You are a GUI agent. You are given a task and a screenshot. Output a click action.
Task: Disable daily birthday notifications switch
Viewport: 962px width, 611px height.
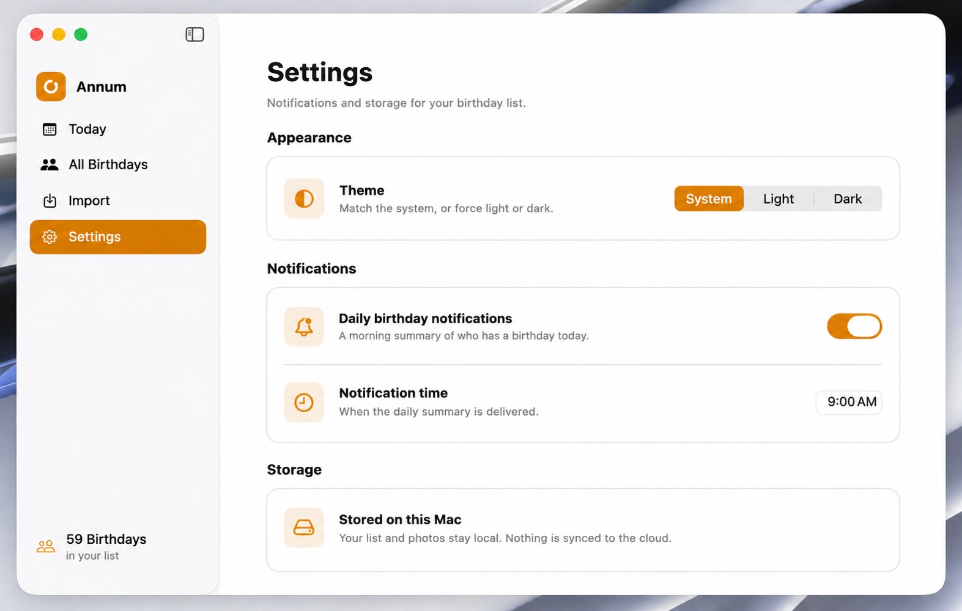(x=854, y=326)
